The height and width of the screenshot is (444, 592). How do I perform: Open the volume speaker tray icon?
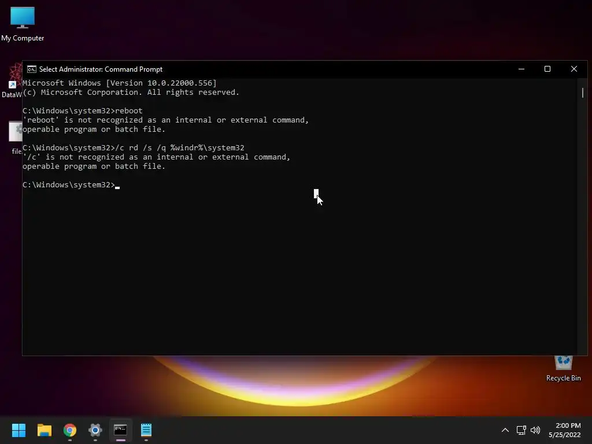coord(535,430)
